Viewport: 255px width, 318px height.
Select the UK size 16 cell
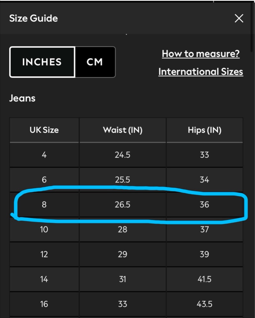[x=44, y=304]
